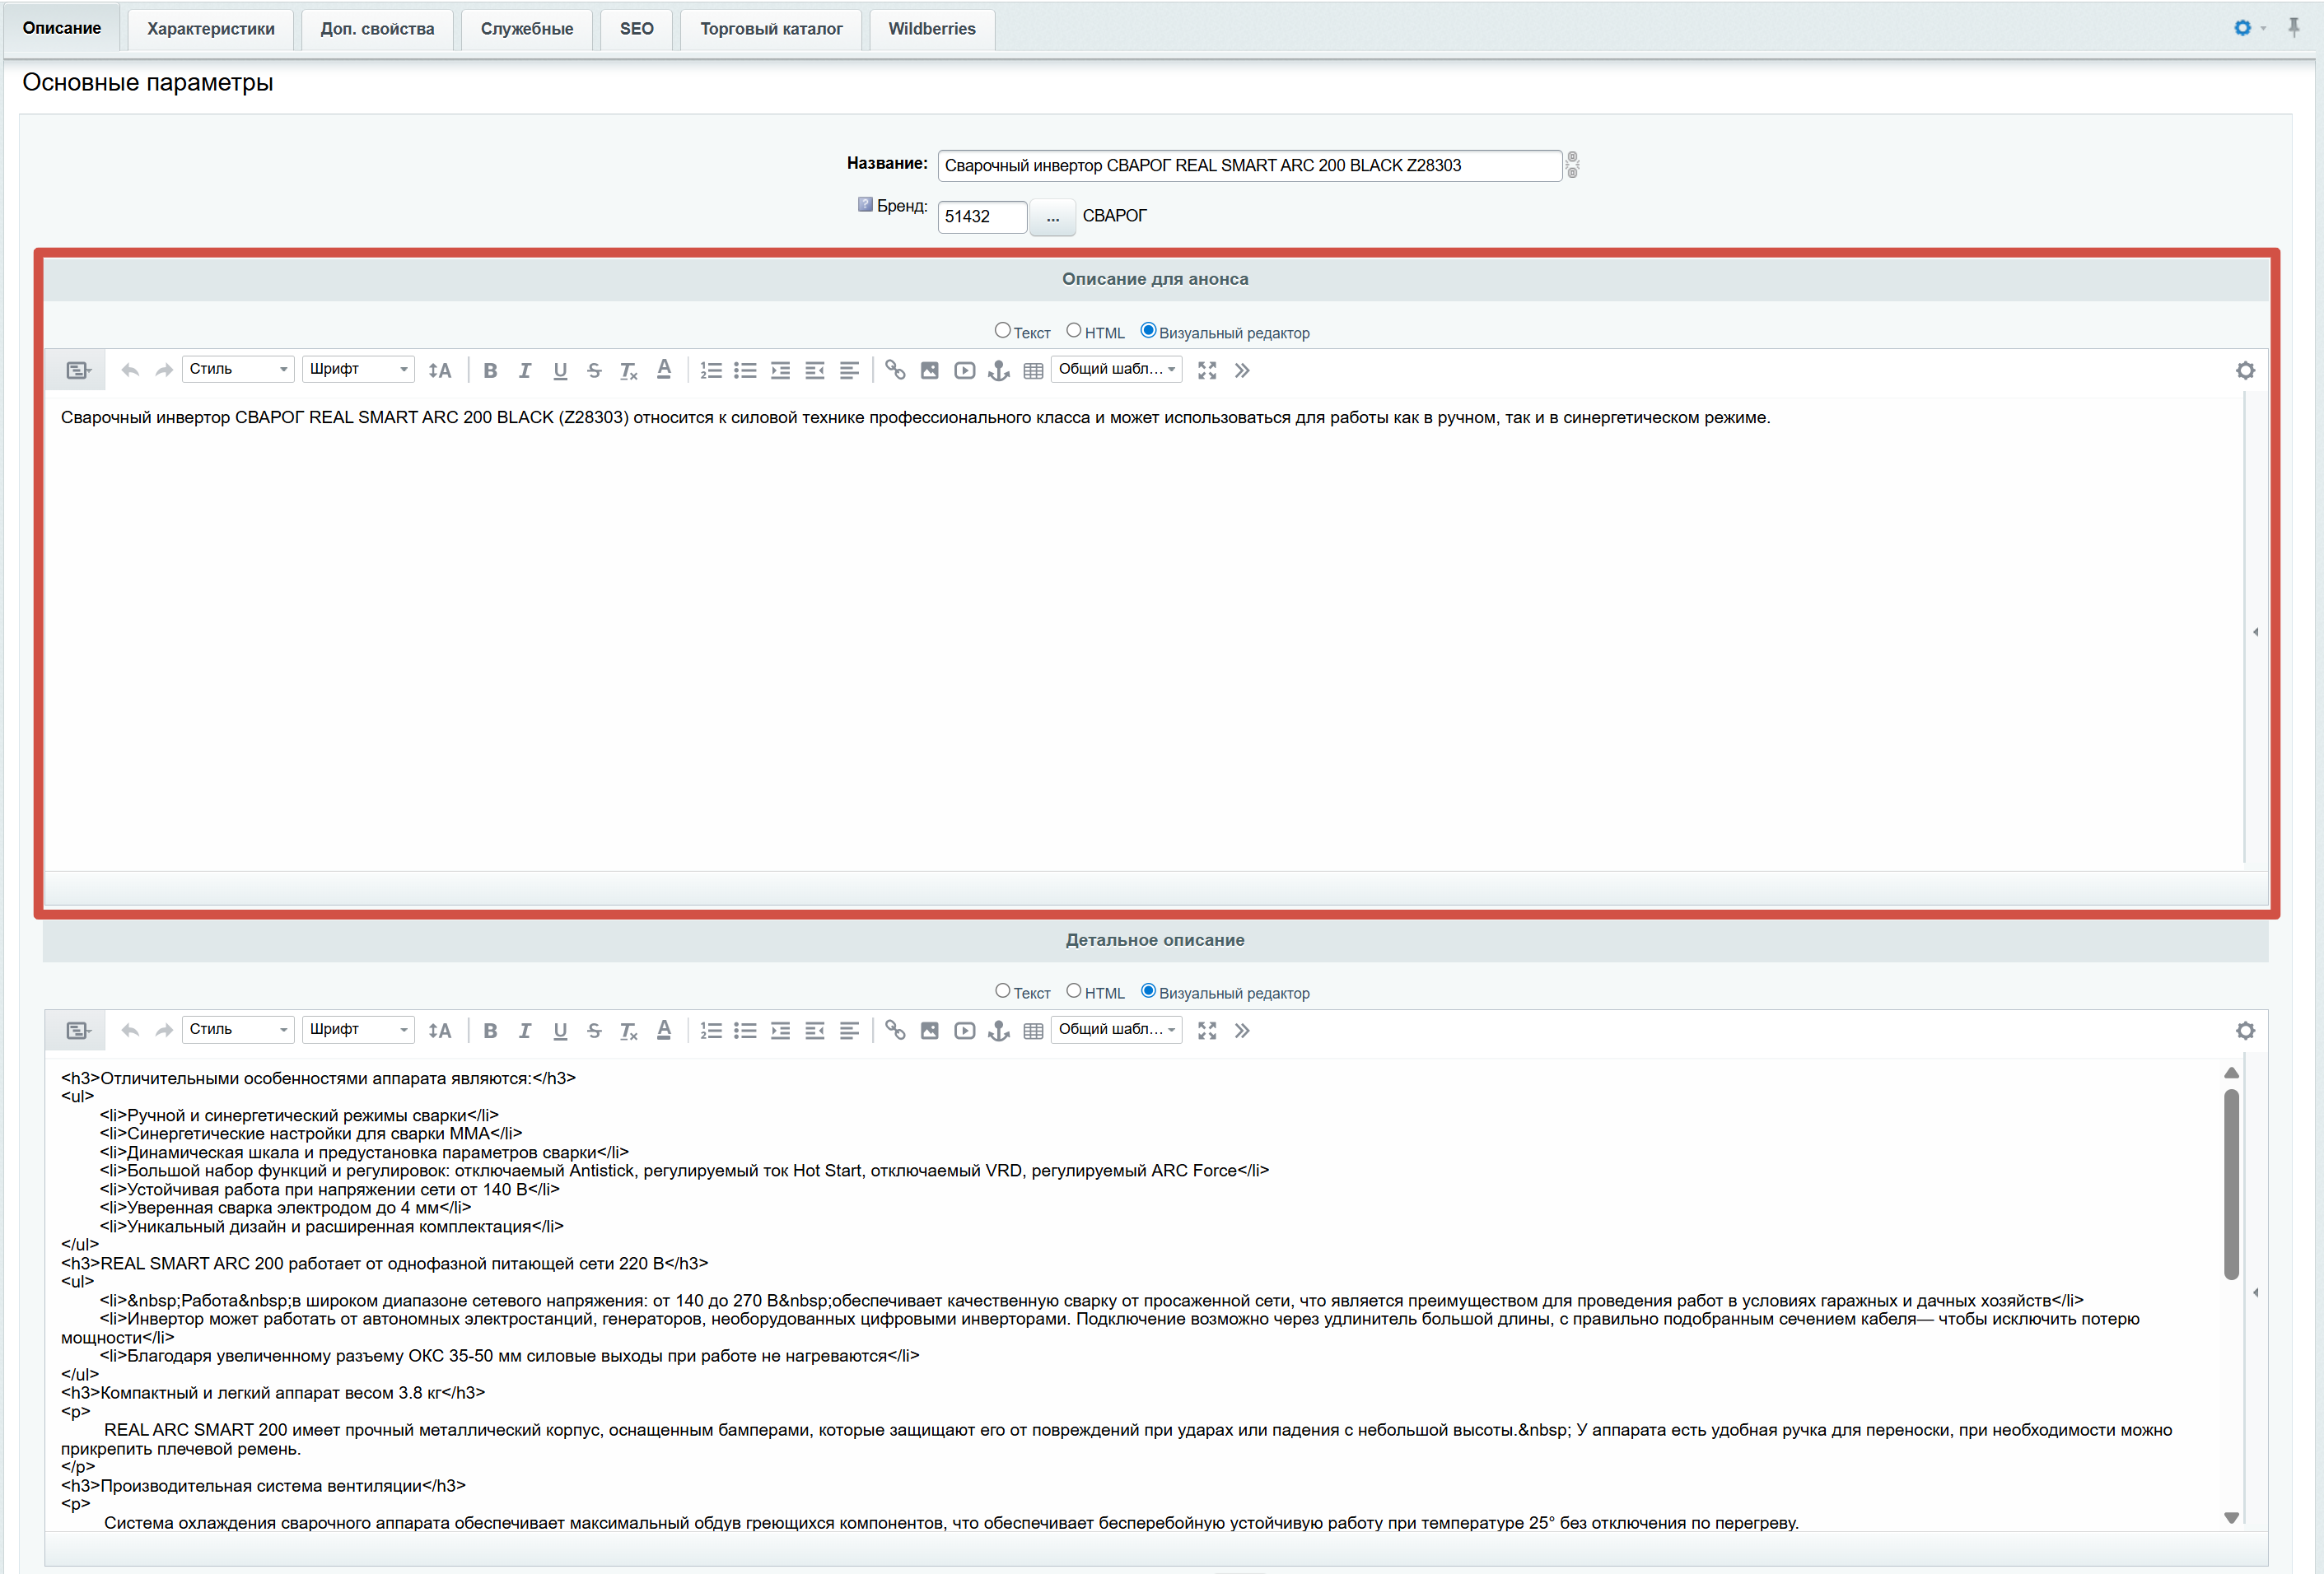This screenshot has width=2324, height=1574.
Task: Click the Название input field
Action: point(1248,166)
